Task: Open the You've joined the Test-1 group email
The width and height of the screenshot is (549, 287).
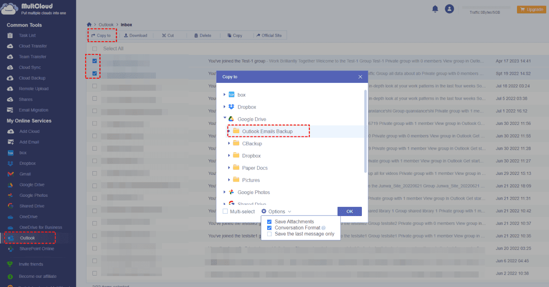Action: click(x=345, y=61)
